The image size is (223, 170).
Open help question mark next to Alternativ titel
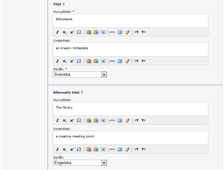click(x=82, y=93)
